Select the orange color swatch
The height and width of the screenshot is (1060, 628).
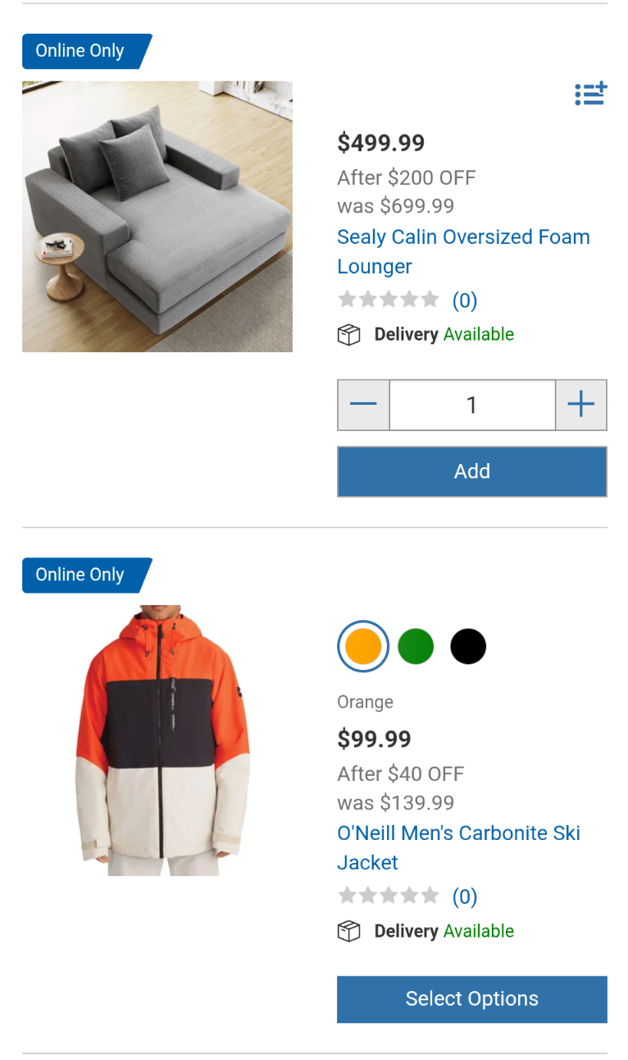(x=363, y=647)
